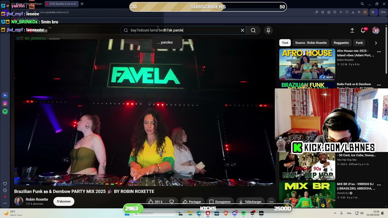Clear the YouTube search box text
Screen dimensions: 388x218
coord(242,30)
